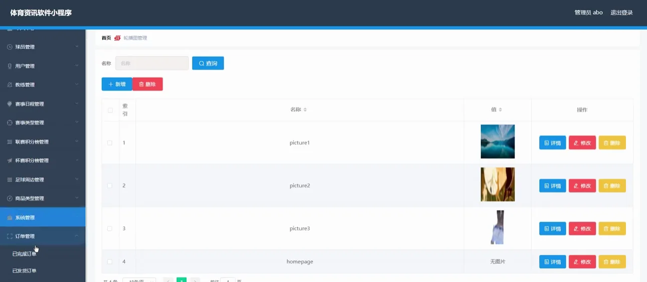Collapse the 订单管理 menu chevron
This screenshot has width=647, height=282.
(77, 236)
